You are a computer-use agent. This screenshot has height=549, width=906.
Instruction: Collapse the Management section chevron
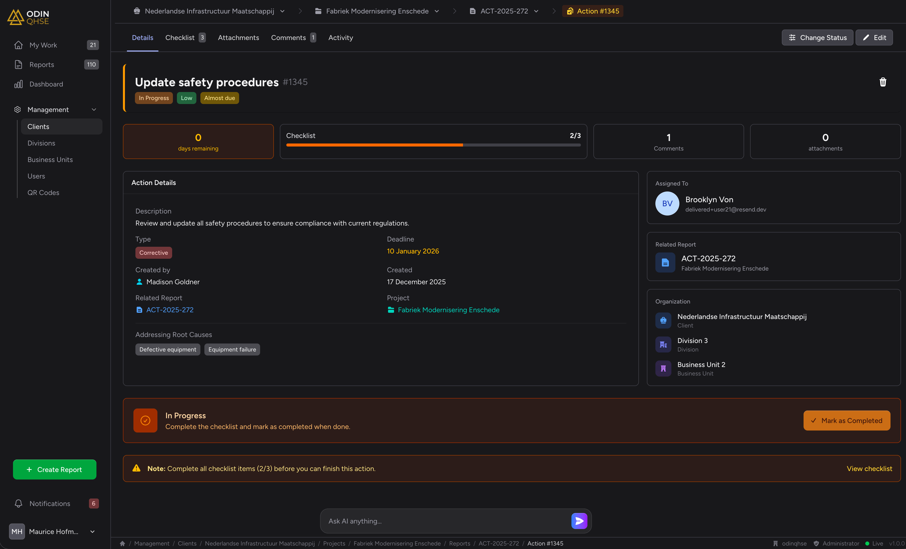tap(94, 110)
